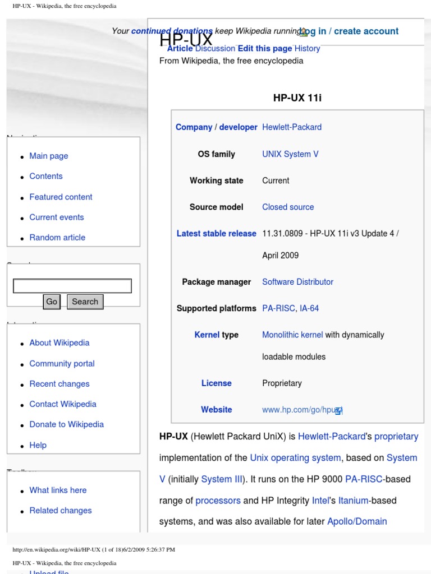The height and width of the screenshot is (574, 431).
Task: Click the License label link
Action: [x=216, y=383]
